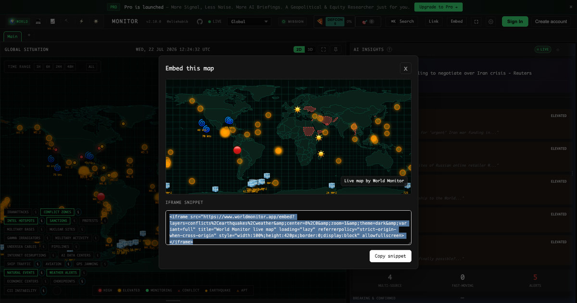The width and height of the screenshot is (577, 303).
Task: Open info icon beside Aviation
Action: [67, 264]
